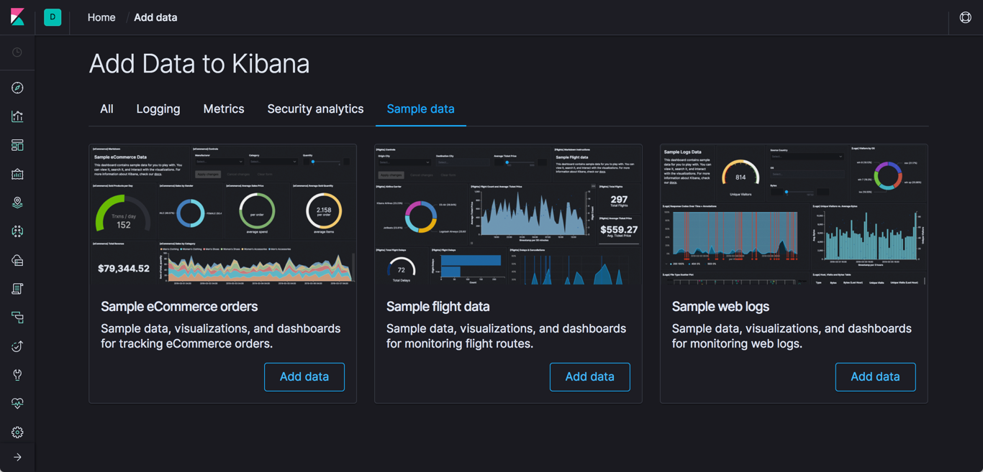Switch to the Security analytics tab
Screen dimensions: 983x472
tap(315, 108)
